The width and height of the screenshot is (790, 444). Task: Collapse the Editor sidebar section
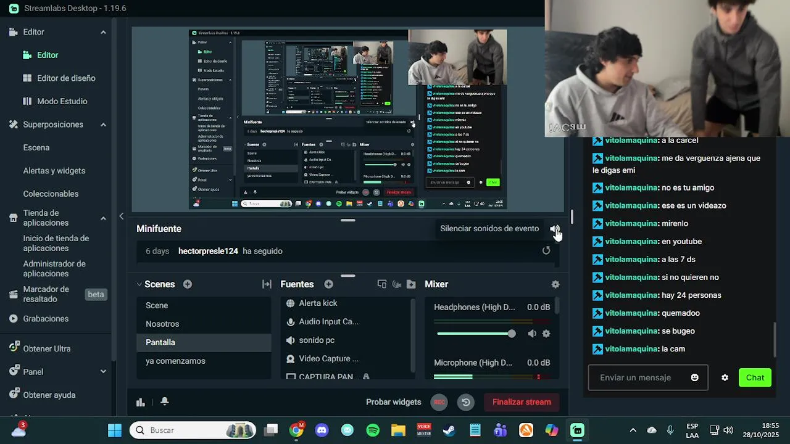[x=103, y=32]
